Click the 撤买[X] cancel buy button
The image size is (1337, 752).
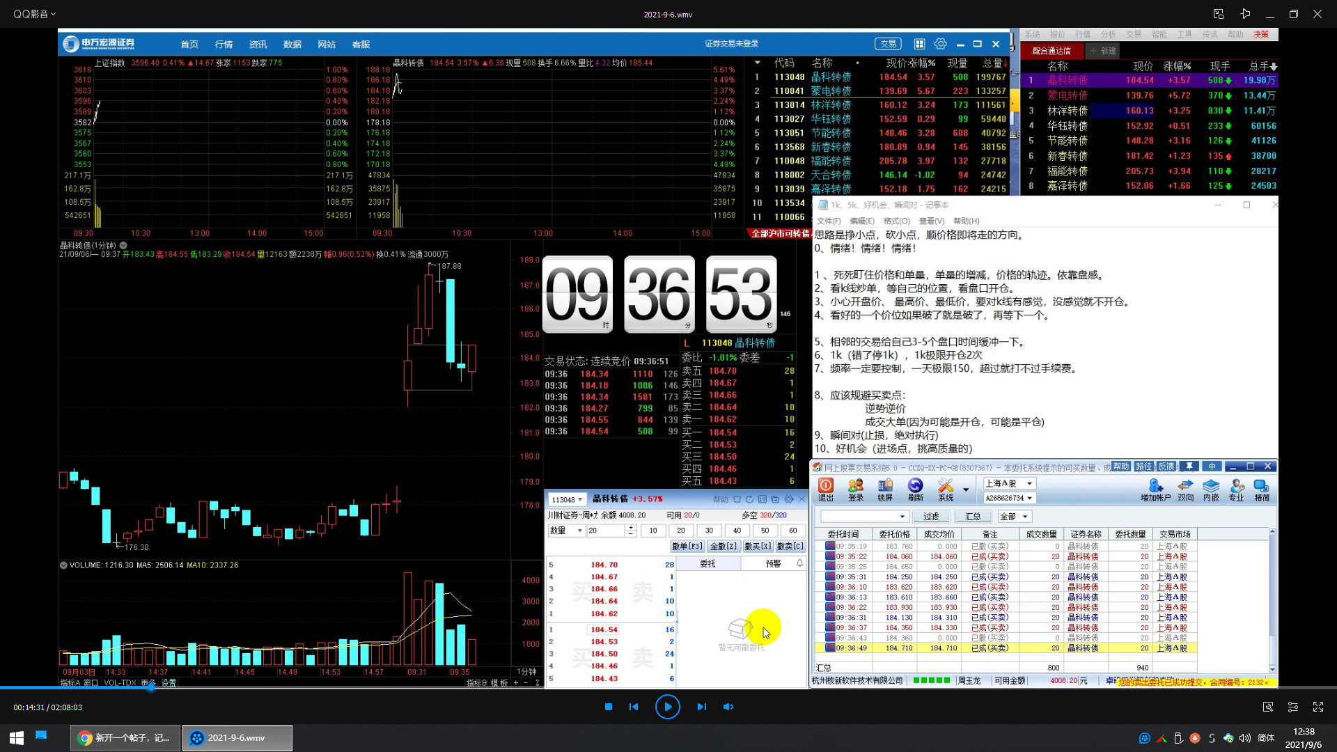click(758, 547)
